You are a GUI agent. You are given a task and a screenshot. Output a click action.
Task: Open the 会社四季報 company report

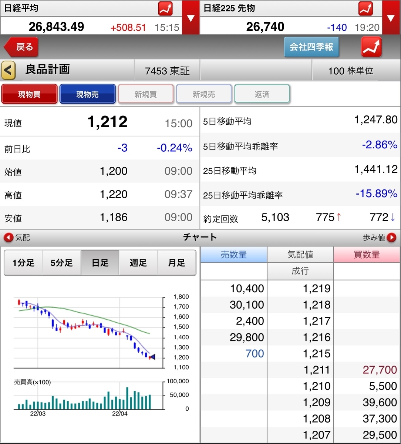coord(311,47)
